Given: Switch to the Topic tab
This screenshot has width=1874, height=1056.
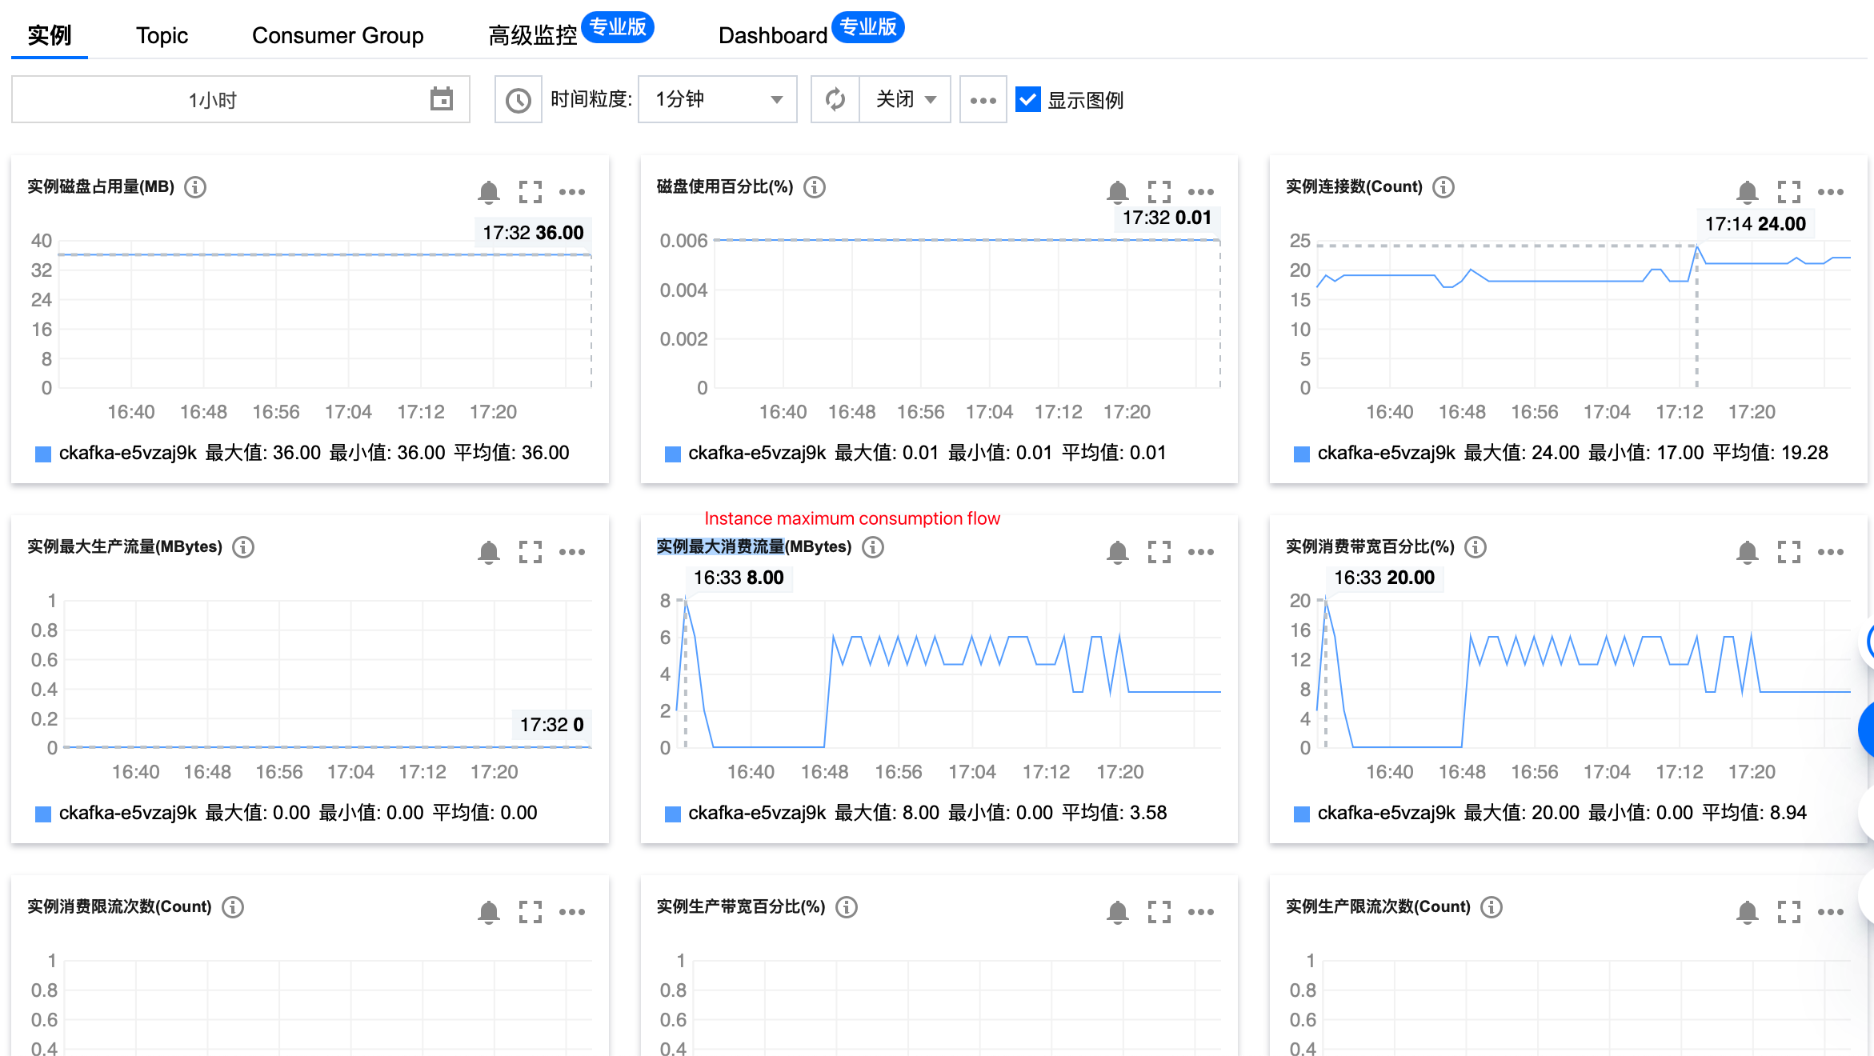Looking at the screenshot, I should coord(162,34).
